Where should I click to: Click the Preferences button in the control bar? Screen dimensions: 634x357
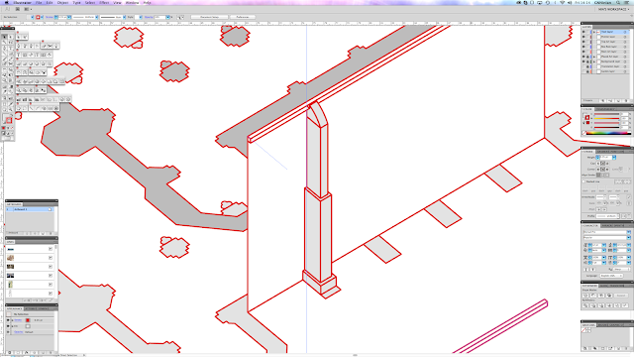click(243, 17)
